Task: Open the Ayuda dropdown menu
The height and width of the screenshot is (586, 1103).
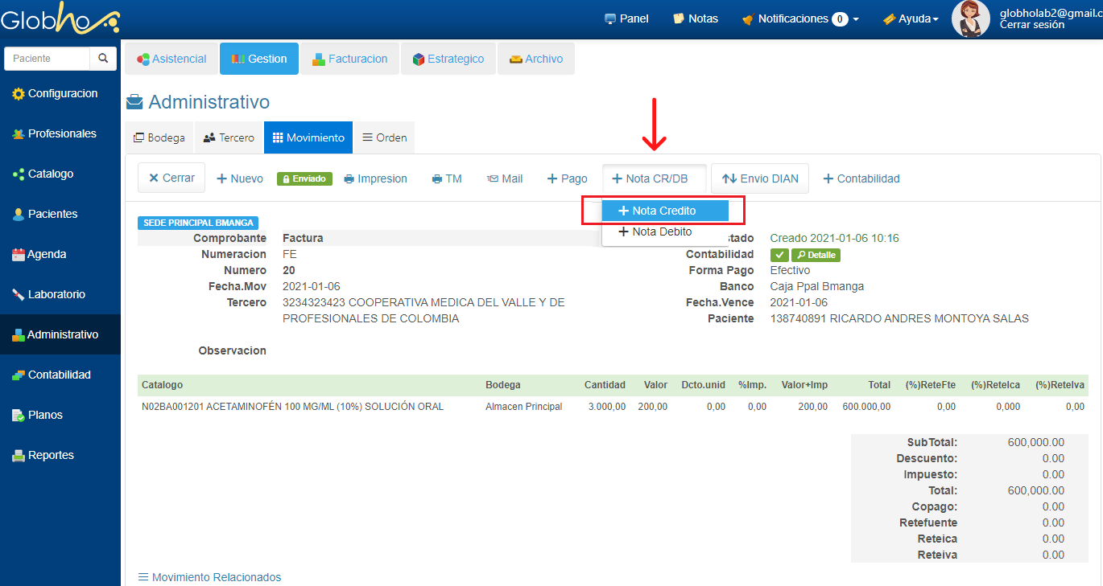Action: pos(911,18)
